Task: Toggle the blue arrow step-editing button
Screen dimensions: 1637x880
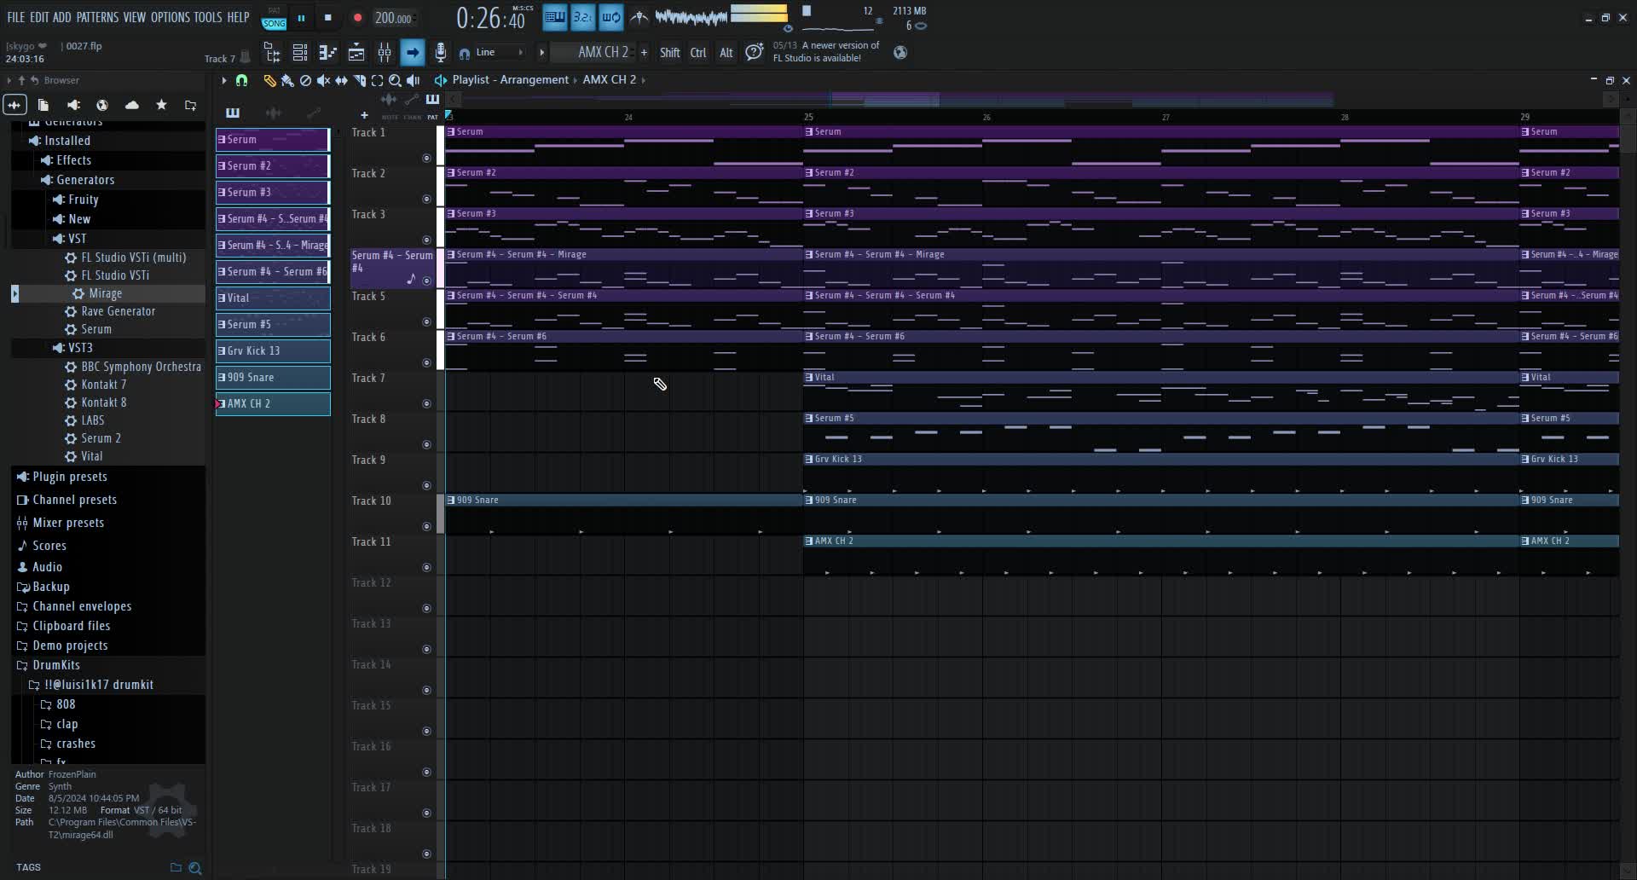Action: (413, 53)
